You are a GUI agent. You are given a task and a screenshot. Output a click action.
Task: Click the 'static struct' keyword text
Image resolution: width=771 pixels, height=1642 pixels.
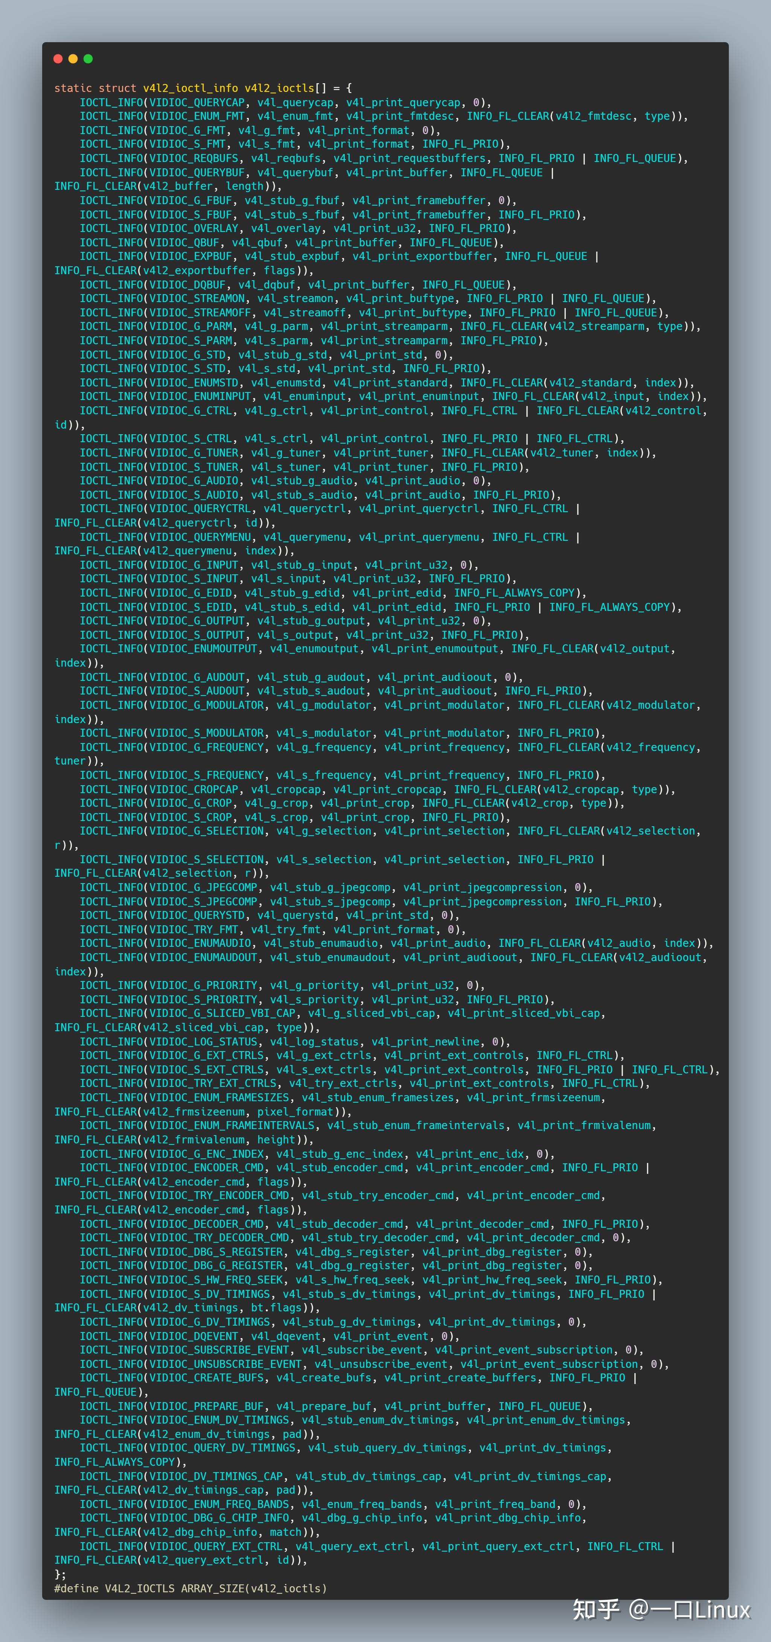coord(95,88)
